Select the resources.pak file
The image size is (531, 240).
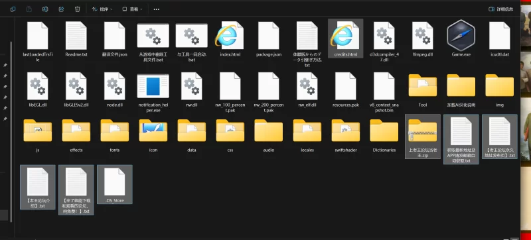click(x=345, y=90)
